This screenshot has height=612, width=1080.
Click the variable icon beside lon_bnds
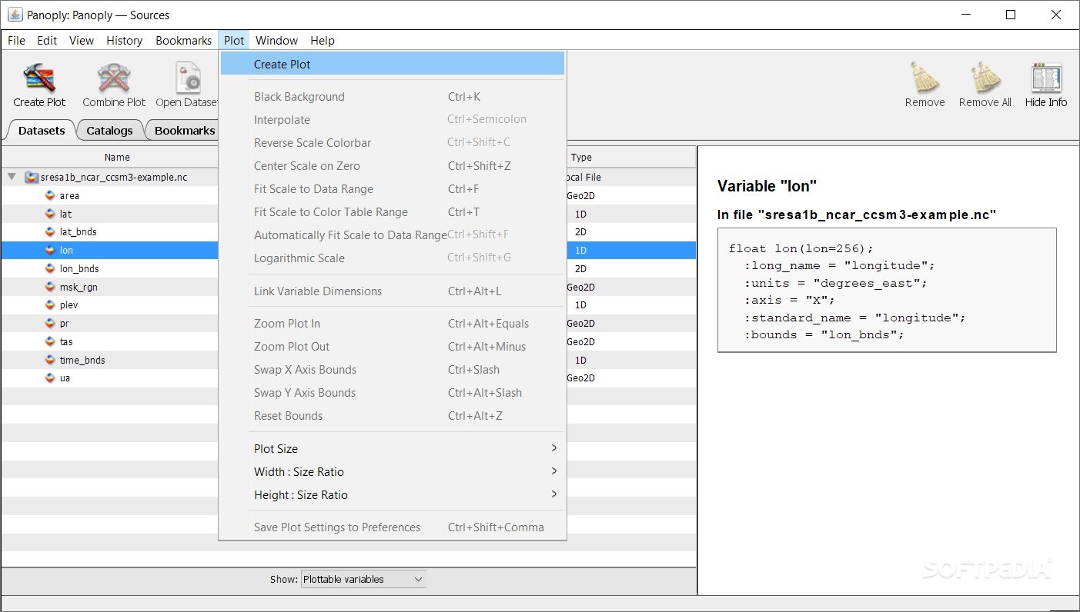coord(51,269)
